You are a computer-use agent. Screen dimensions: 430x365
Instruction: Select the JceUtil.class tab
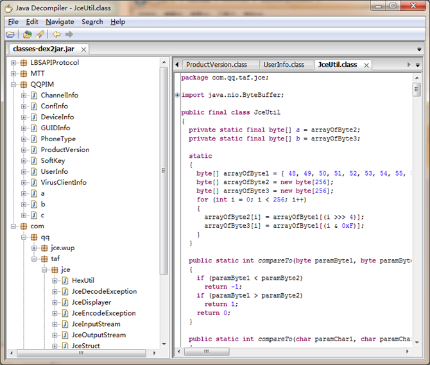pyautogui.click(x=338, y=65)
